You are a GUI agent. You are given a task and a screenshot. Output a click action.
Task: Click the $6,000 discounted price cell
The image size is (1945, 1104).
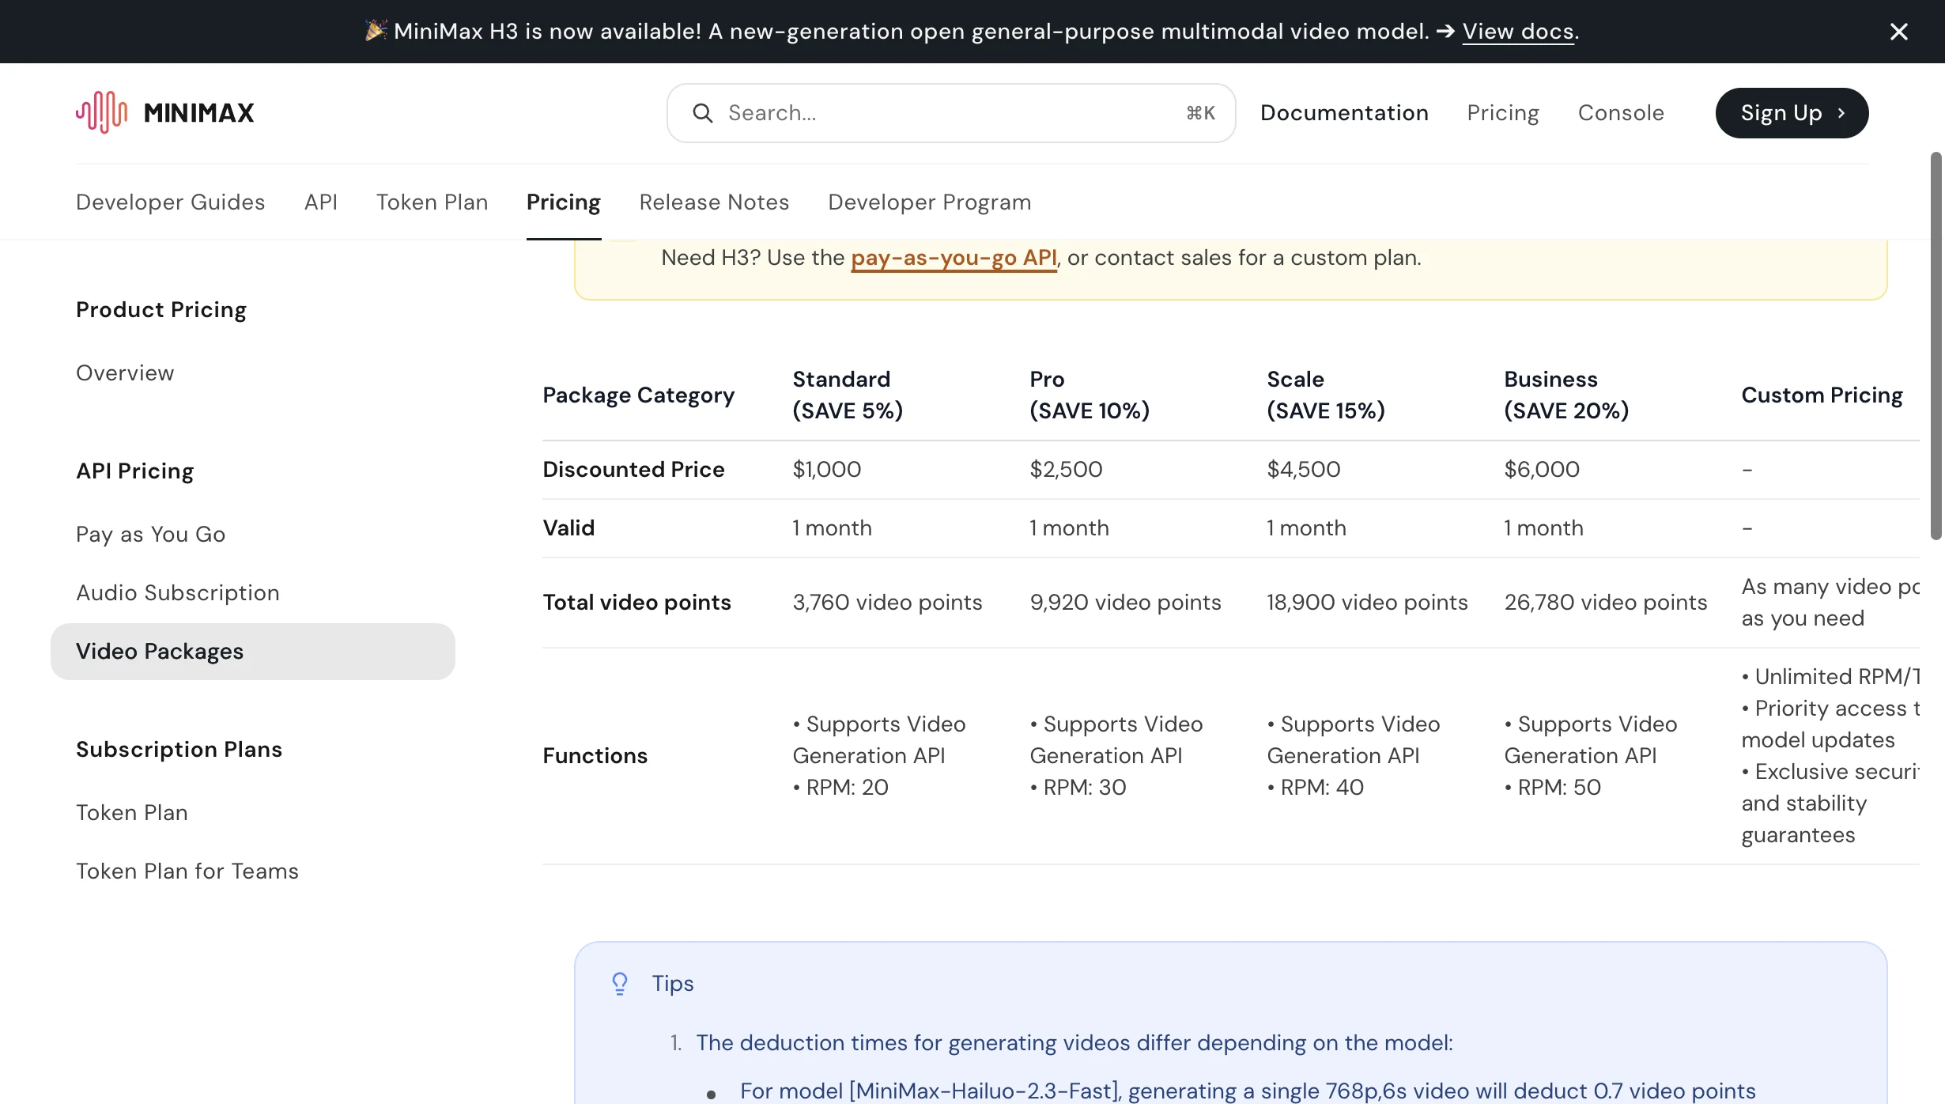click(x=1542, y=470)
